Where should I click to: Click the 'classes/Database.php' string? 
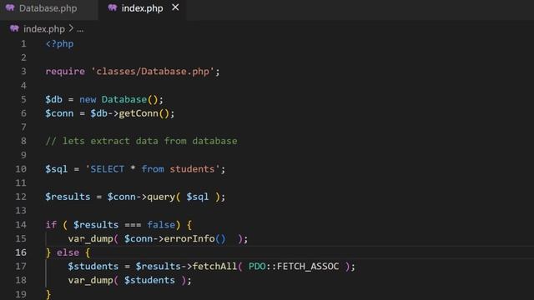(153, 72)
